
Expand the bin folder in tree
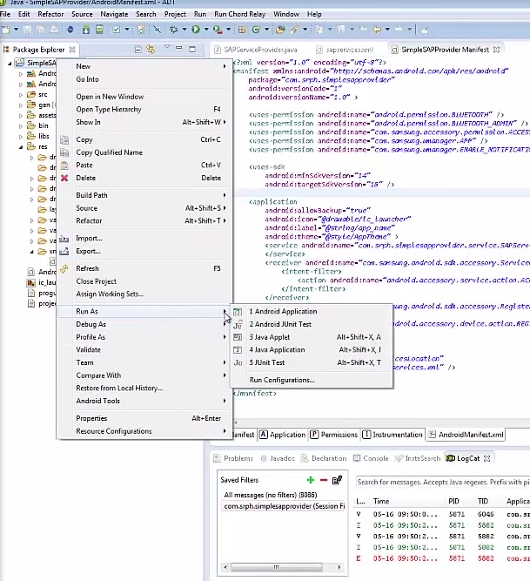pos(21,126)
